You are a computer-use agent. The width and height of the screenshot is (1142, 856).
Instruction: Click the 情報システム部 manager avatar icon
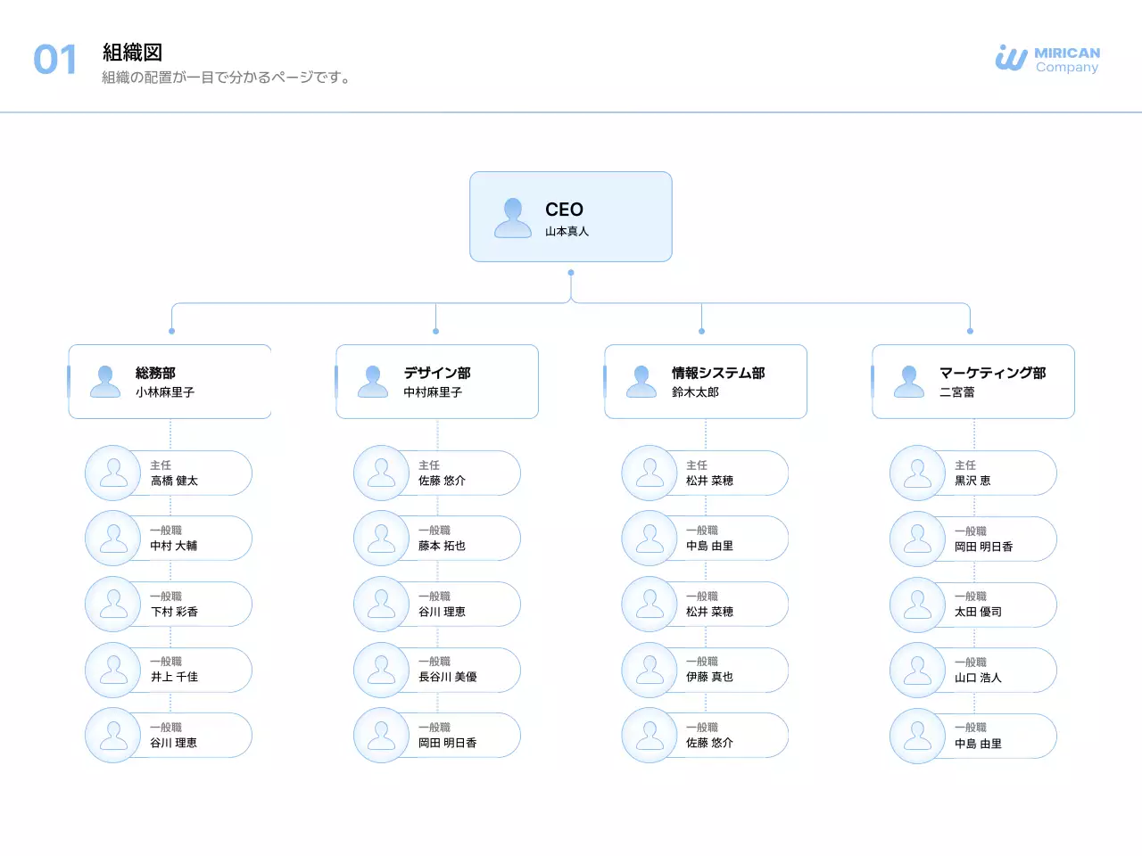click(641, 382)
